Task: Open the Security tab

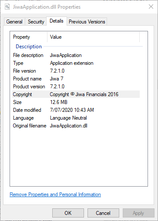Action: coord(36,22)
